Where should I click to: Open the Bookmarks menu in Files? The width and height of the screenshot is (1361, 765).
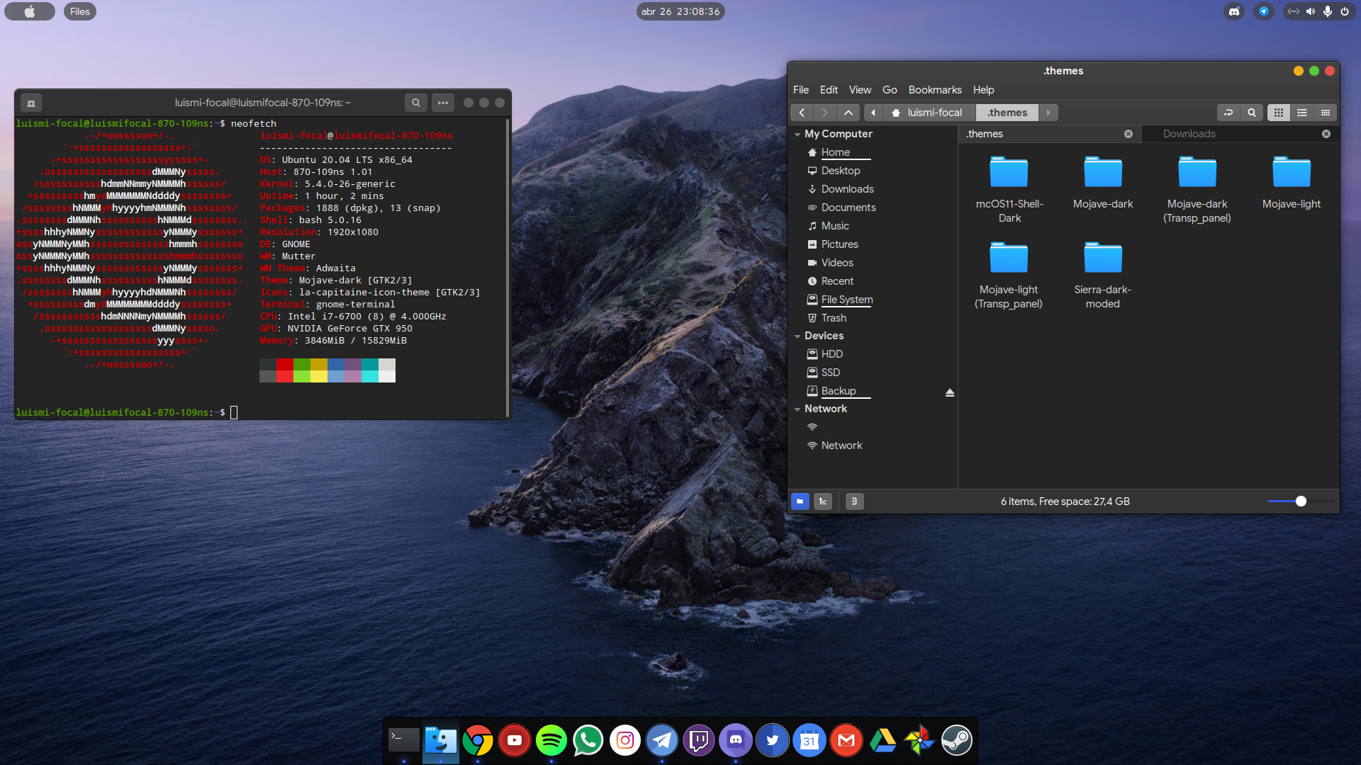pyautogui.click(x=936, y=90)
